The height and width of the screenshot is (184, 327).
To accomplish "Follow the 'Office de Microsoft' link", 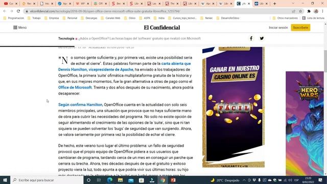I will [x=75, y=87].
